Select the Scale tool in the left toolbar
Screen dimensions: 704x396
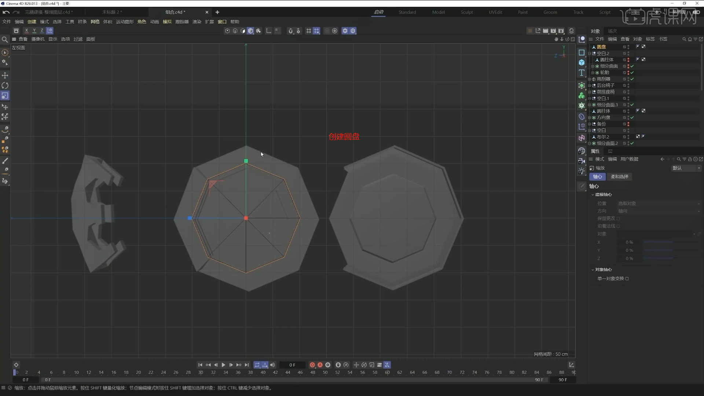click(x=5, y=96)
